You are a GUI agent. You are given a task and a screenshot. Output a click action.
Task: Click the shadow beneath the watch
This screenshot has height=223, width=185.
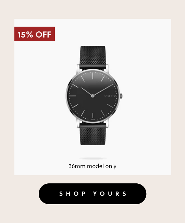click(x=93, y=158)
